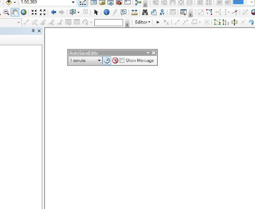Activate the HTML Popup tool
This screenshot has width=255, height=209.
123,12
